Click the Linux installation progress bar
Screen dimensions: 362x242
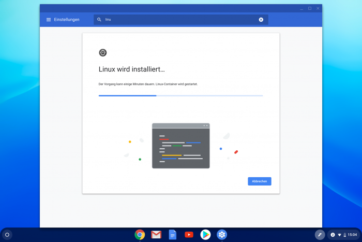[180, 95]
